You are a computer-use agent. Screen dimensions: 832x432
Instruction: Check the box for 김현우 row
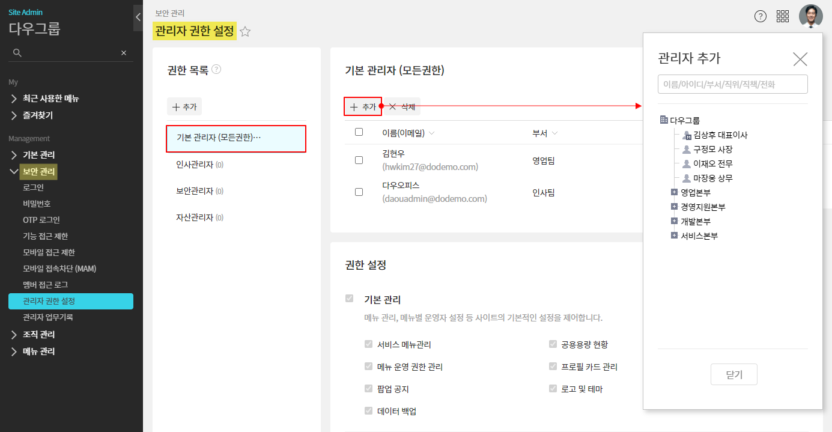click(359, 160)
